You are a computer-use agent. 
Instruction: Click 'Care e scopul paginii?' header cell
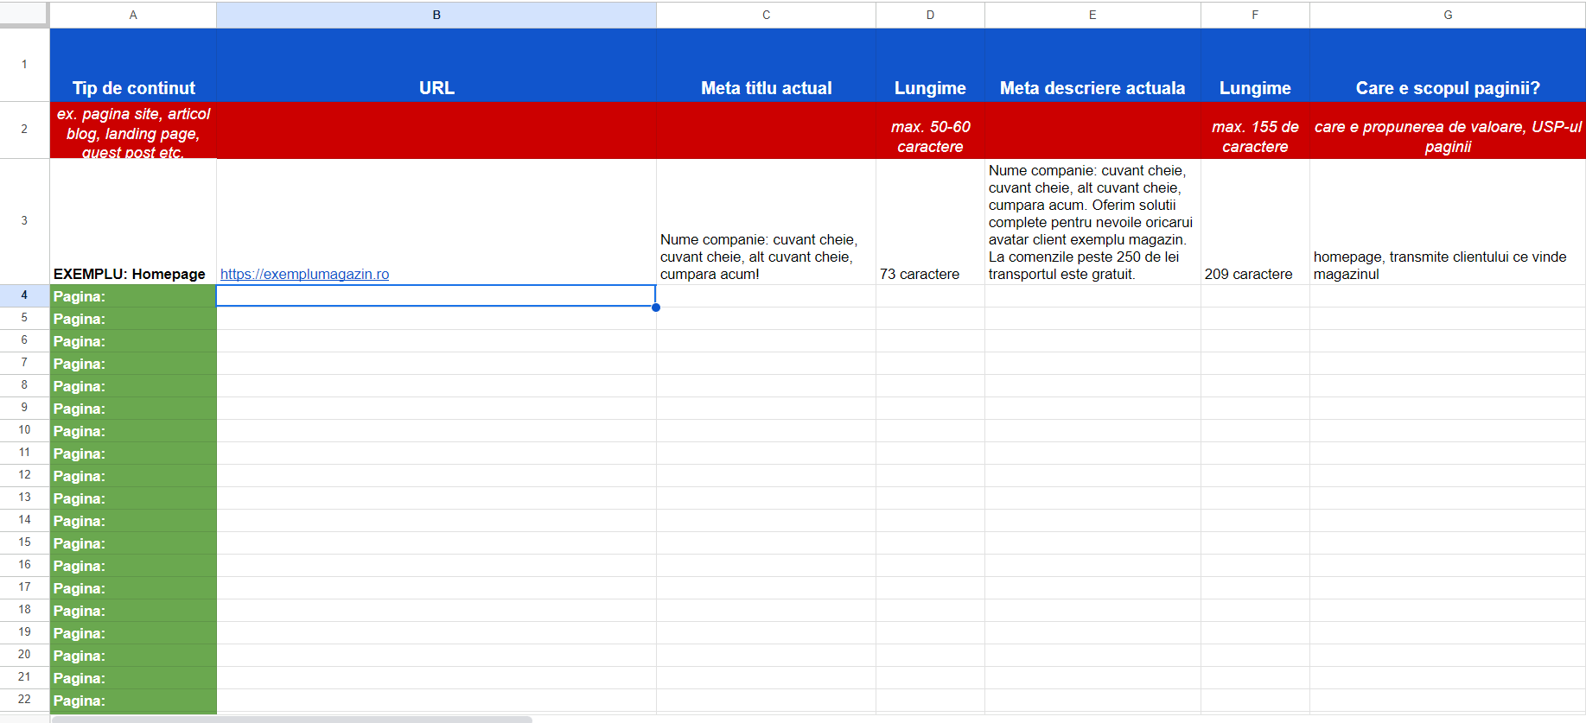[1448, 66]
